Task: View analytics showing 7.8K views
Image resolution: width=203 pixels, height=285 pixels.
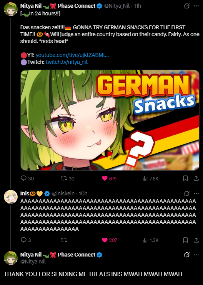Action: pos(151,178)
